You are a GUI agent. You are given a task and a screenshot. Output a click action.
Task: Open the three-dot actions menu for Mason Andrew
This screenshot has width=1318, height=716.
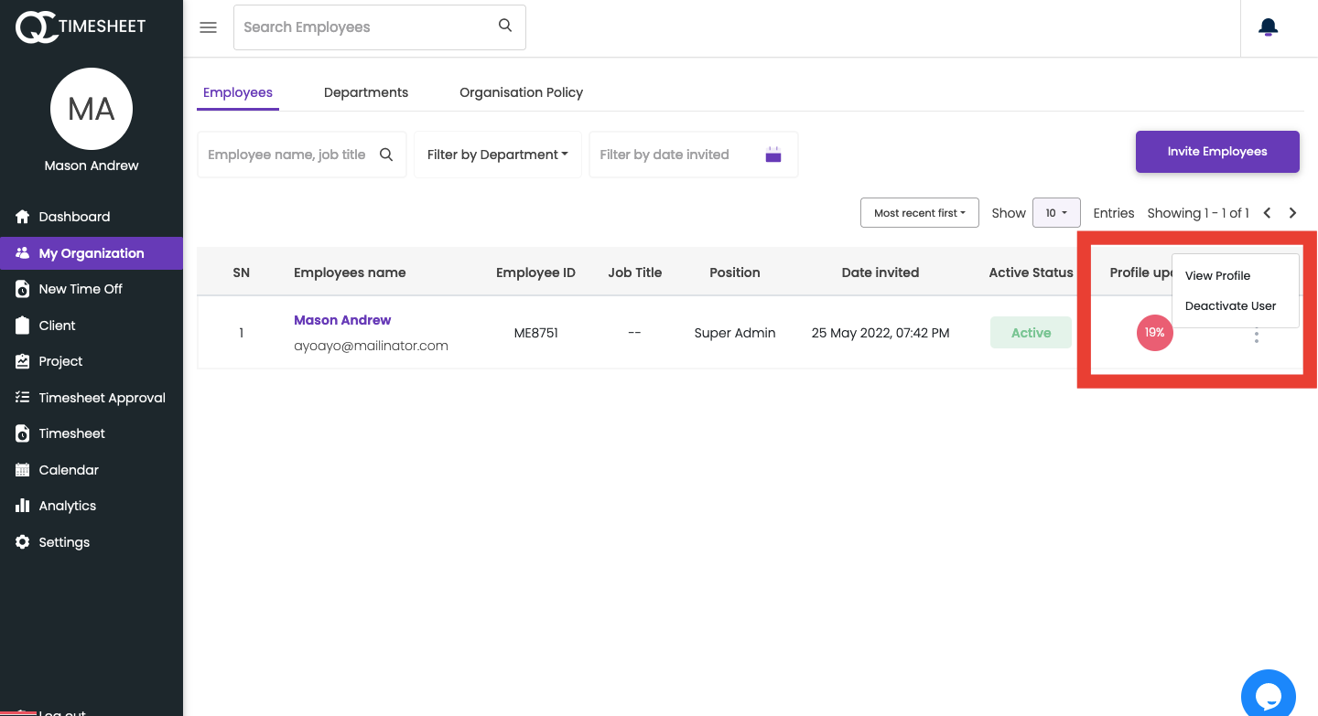pos(1257,337)
